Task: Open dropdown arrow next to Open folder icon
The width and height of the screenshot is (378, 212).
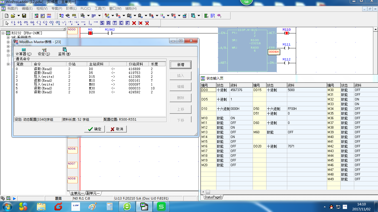Action: click(19, 16)
